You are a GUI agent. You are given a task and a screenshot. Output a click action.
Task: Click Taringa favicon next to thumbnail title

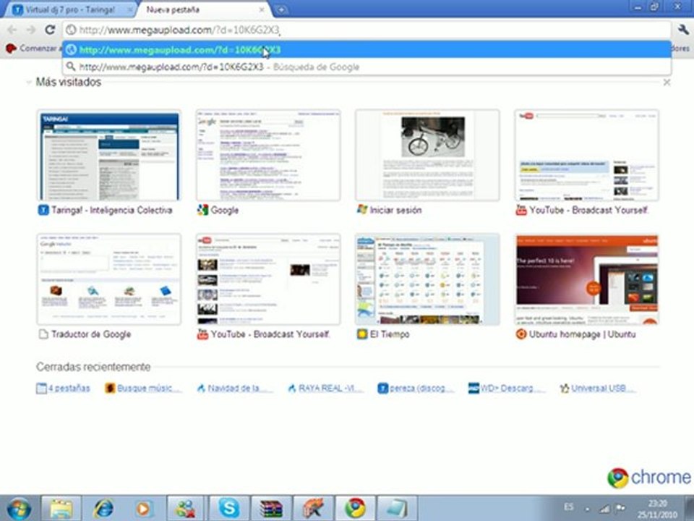point(43,210)
